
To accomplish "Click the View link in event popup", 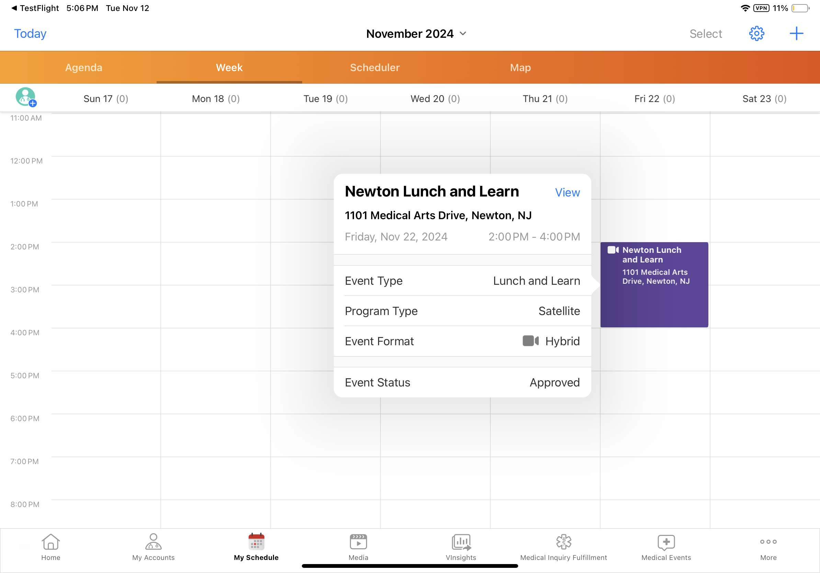I will tap(567, 193).
